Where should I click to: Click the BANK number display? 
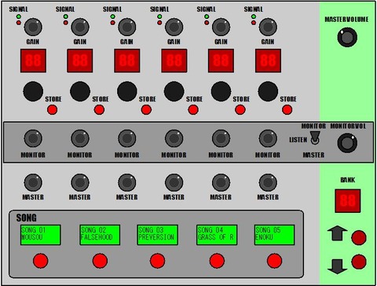tap(348, 201)
